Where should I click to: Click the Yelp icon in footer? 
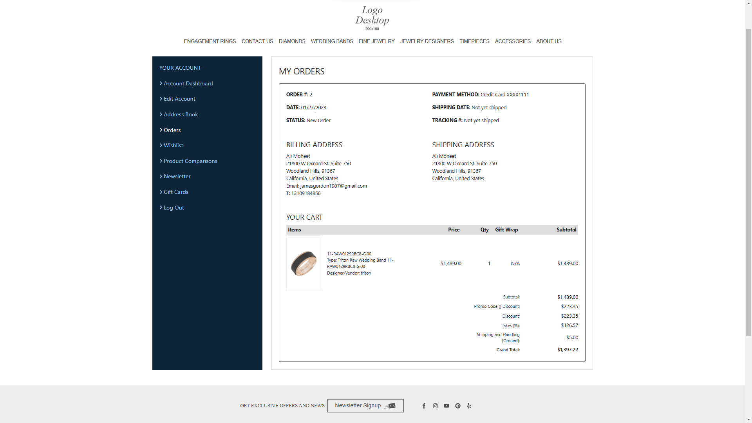pos(469,406)
